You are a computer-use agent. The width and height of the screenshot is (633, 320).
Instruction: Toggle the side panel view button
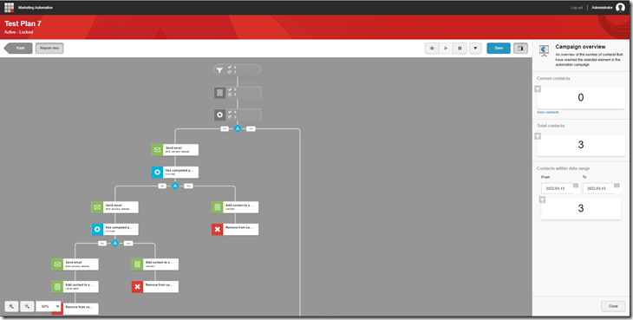coord(520,49)
